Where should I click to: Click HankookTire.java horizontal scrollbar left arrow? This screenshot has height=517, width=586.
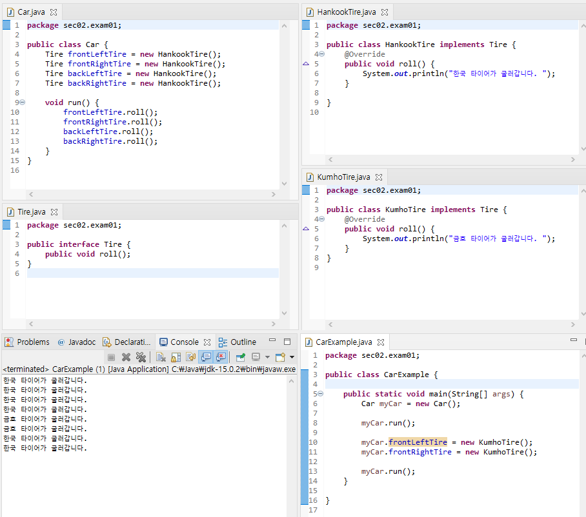click(330, 160)
